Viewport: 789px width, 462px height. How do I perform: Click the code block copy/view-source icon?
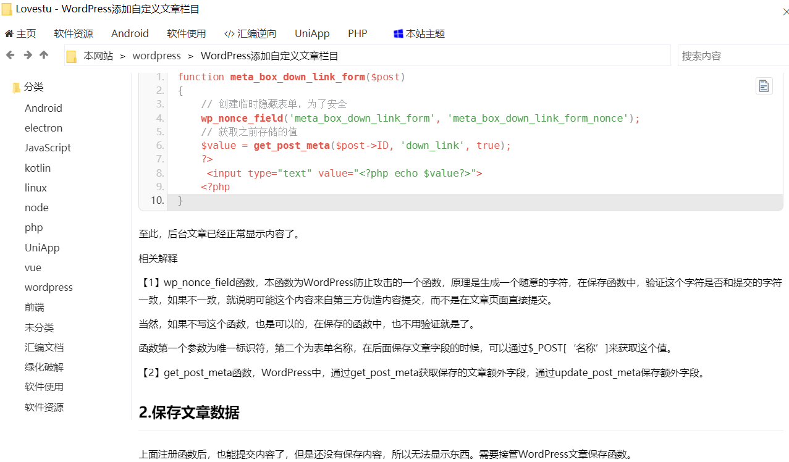click(x=764, y=86)
